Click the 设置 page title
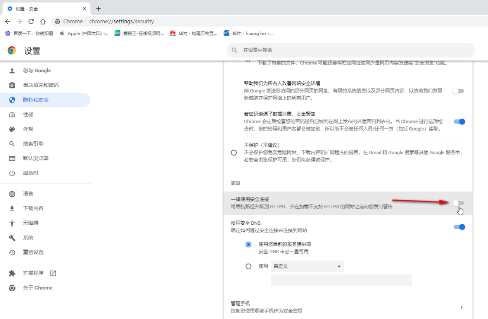The image size is (488, 319). [32, 51]
